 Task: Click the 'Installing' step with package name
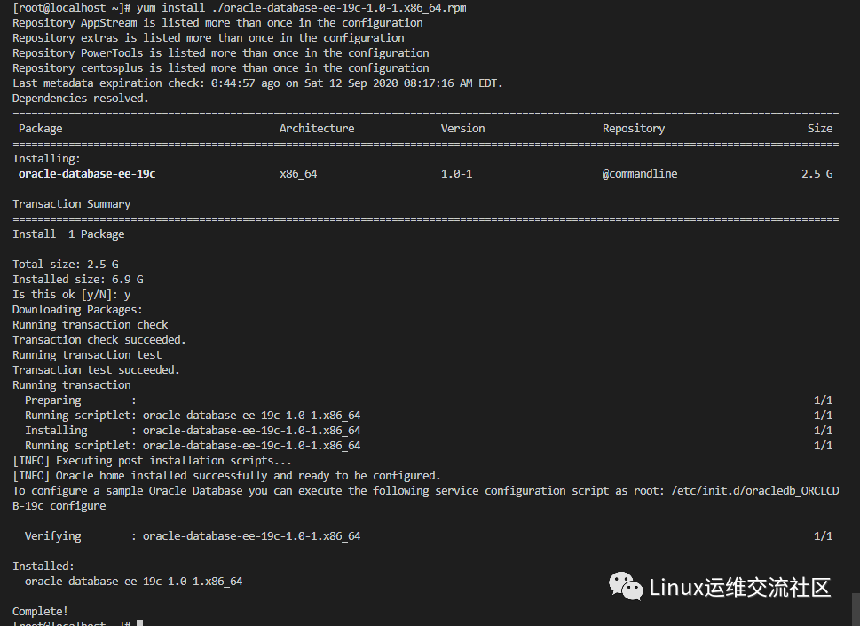click(193, 430)
